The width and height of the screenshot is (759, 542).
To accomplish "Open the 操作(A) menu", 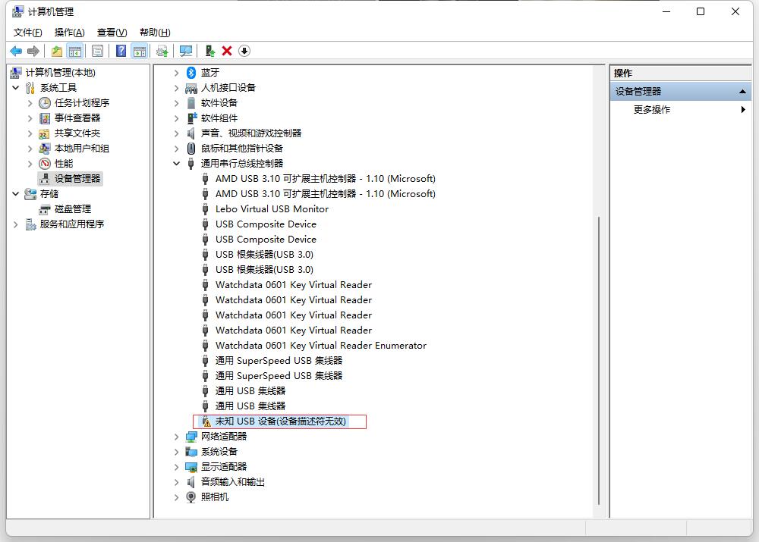I will (x=69, y=33).
